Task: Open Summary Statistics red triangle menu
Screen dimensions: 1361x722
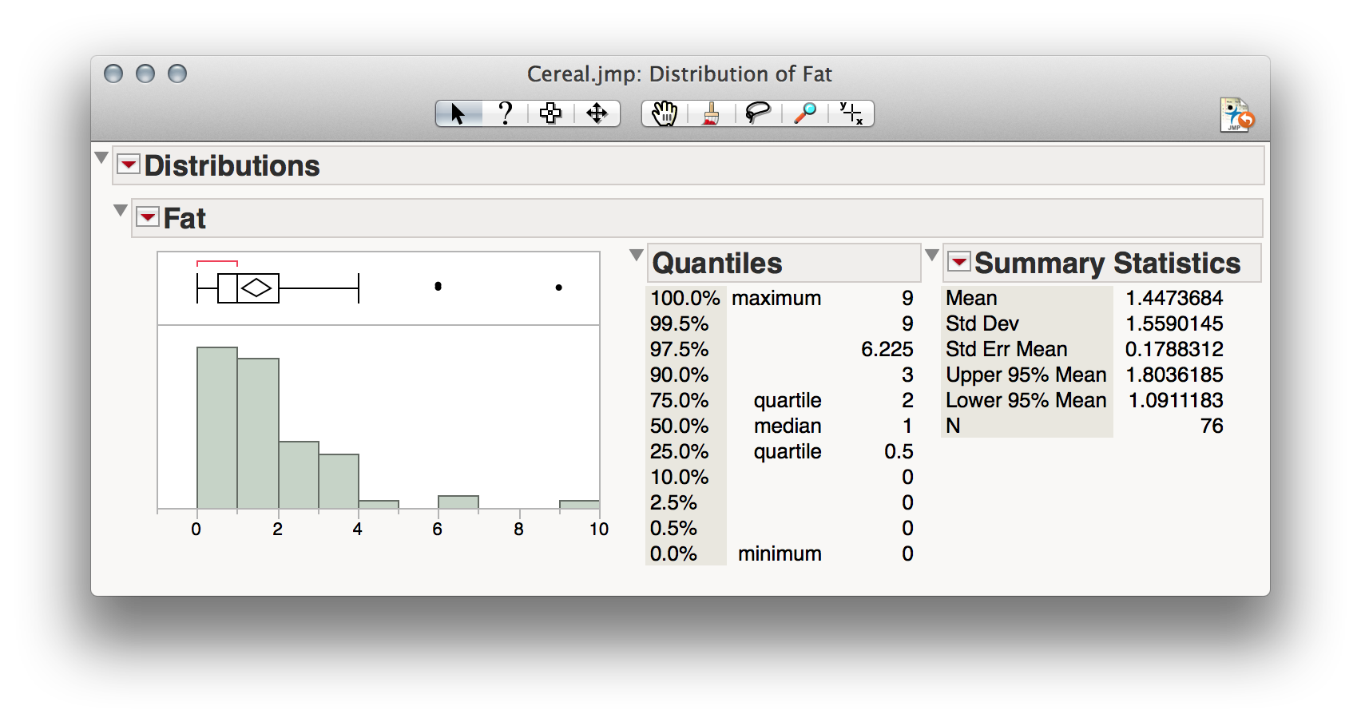Action: (x=958, y=262)
